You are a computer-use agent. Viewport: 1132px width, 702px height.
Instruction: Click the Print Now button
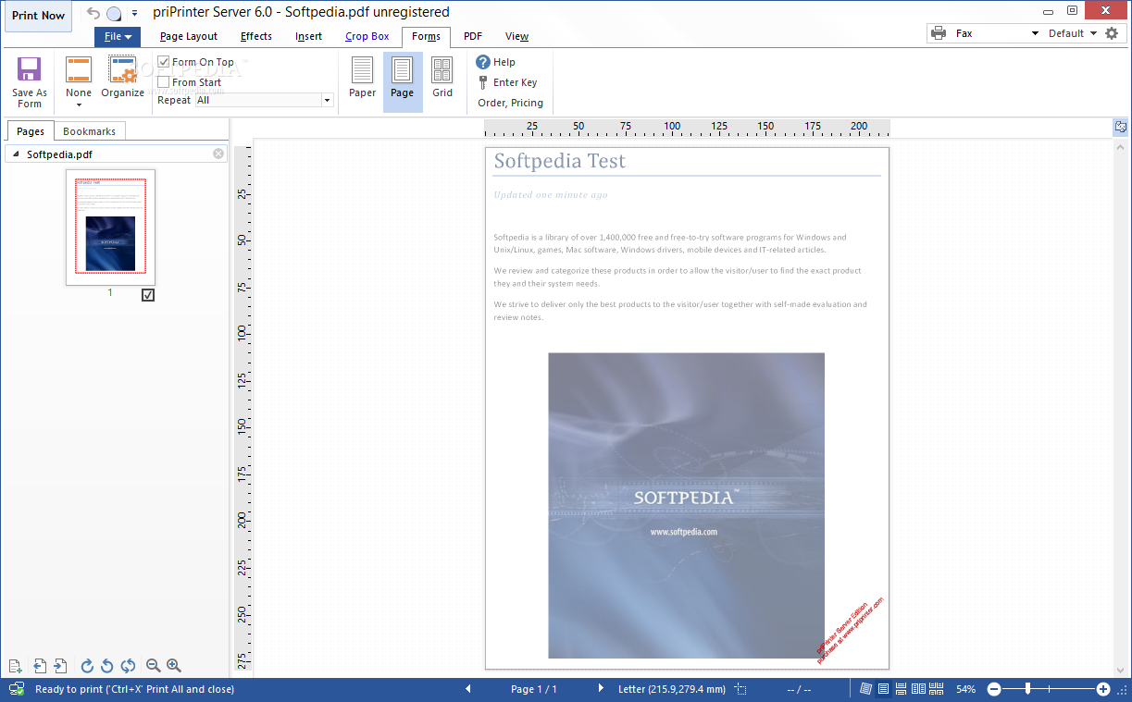(x=38, y=16)
